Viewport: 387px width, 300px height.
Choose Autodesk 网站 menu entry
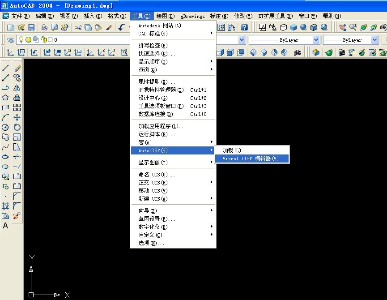(173, 26)
